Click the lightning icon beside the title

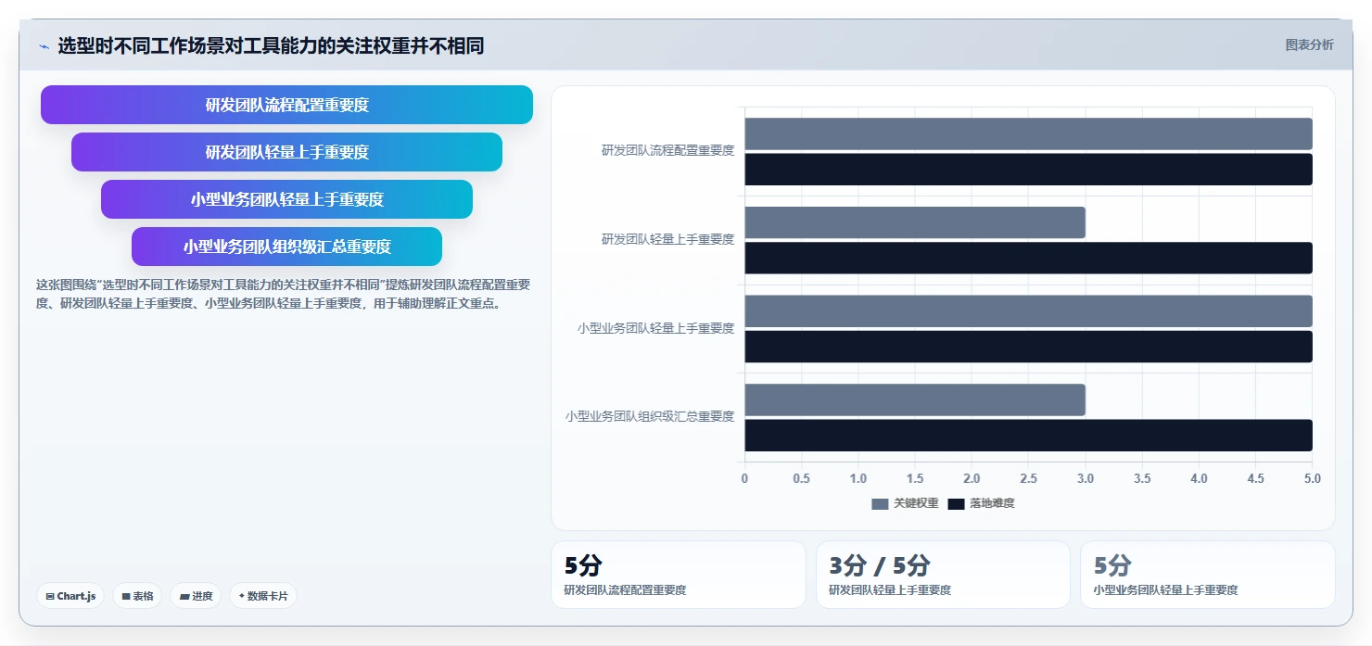[44, 46]
